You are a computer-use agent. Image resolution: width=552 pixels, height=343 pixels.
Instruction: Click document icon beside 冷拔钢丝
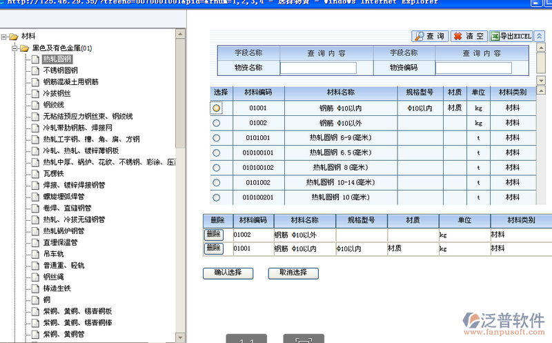[34, 93]
